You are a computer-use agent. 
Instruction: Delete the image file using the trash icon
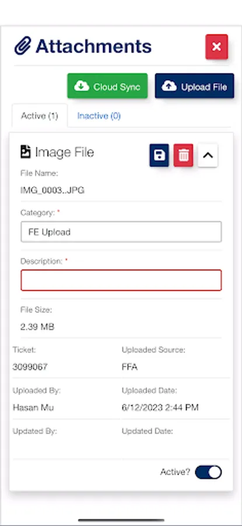[184, 155]
